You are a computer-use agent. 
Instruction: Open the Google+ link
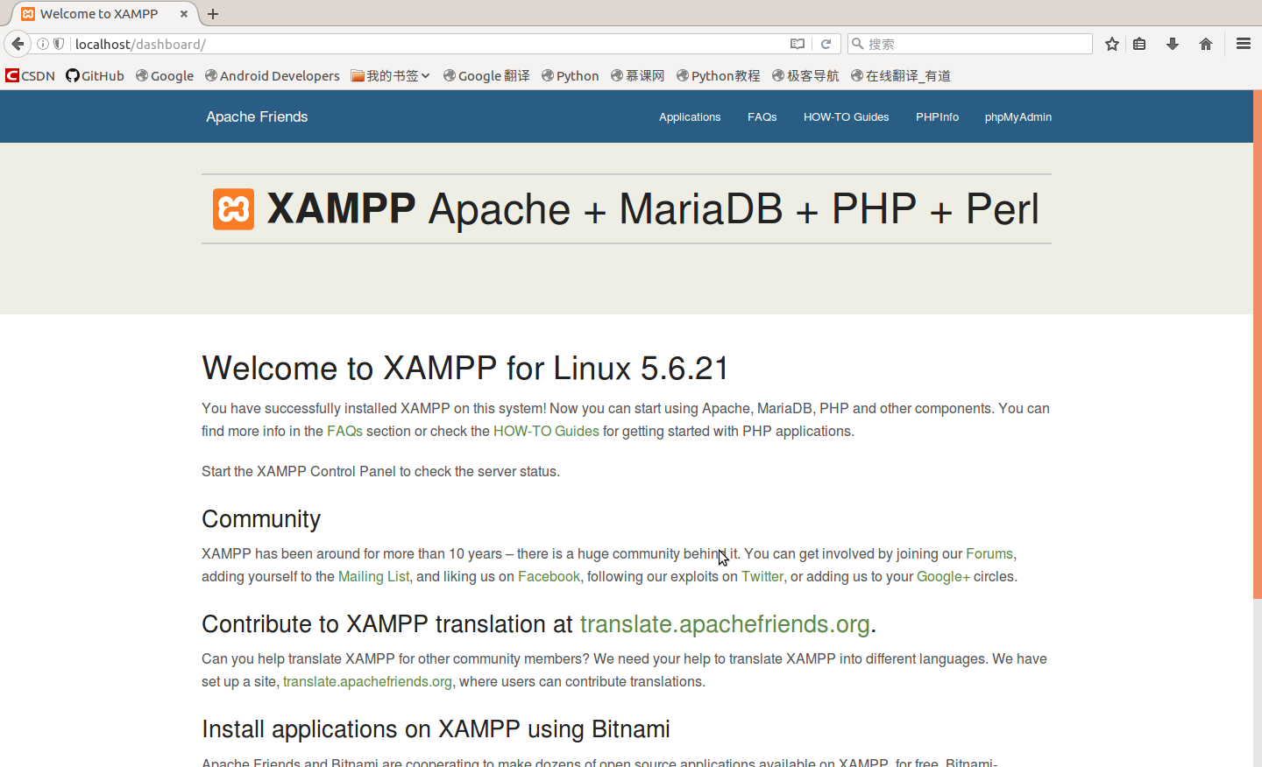click(x=943, y=576)
